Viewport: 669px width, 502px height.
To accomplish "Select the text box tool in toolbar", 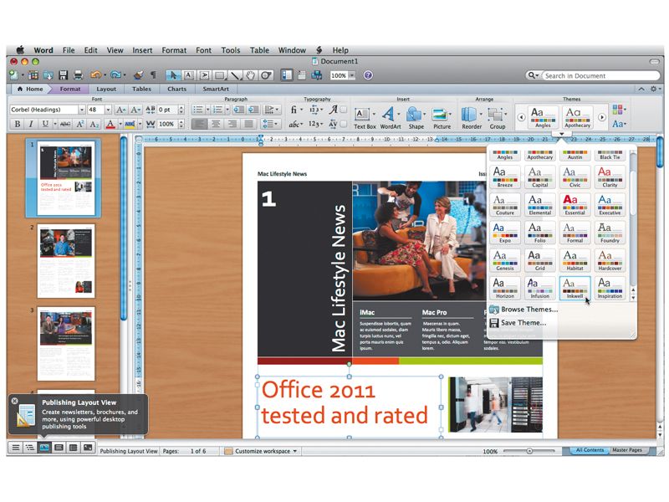I will point(189,75).
